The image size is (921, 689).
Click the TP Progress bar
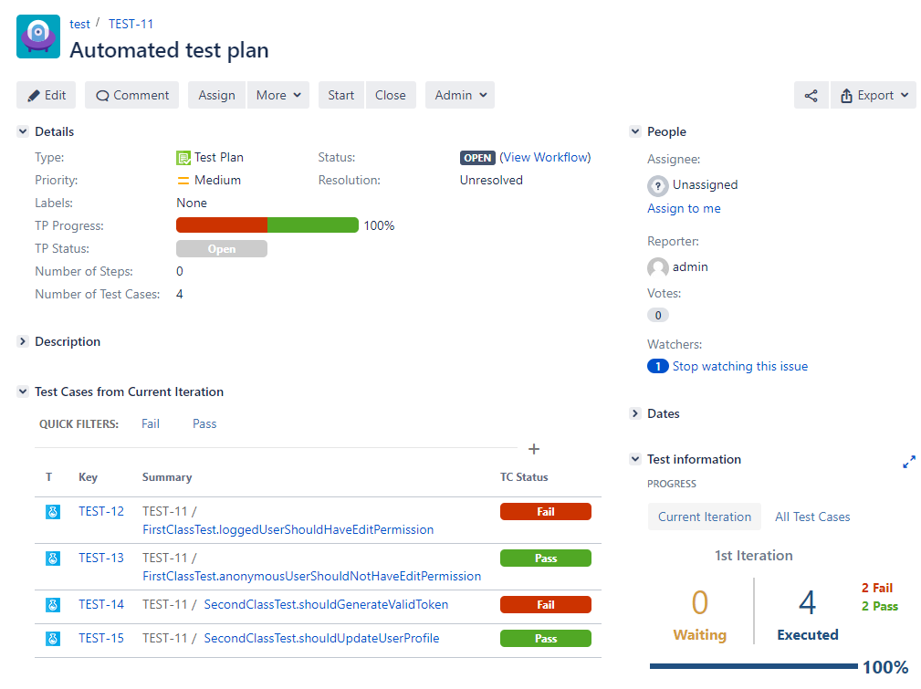click(x=267, y=225)
